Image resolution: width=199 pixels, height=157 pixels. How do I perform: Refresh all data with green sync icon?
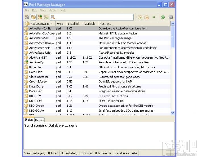pos(163,17)
